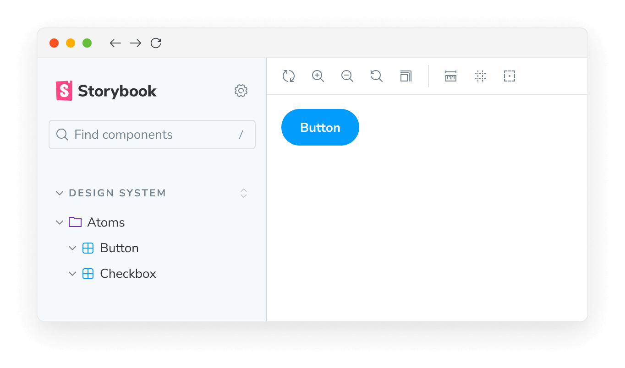Enable the measure addon
This screenshot has width=625, height=368.
(450, 76)
